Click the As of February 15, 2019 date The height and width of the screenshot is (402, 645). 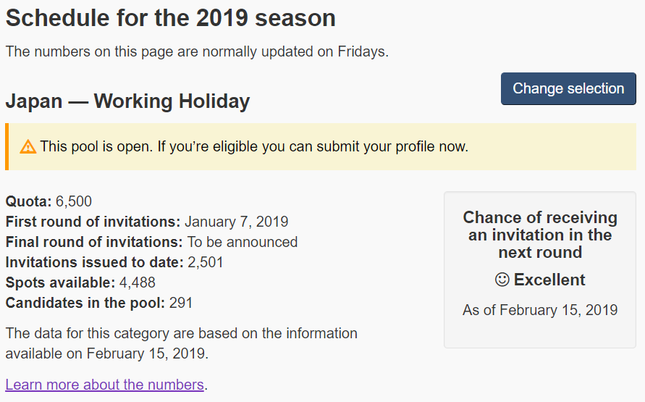click(540, 310)
